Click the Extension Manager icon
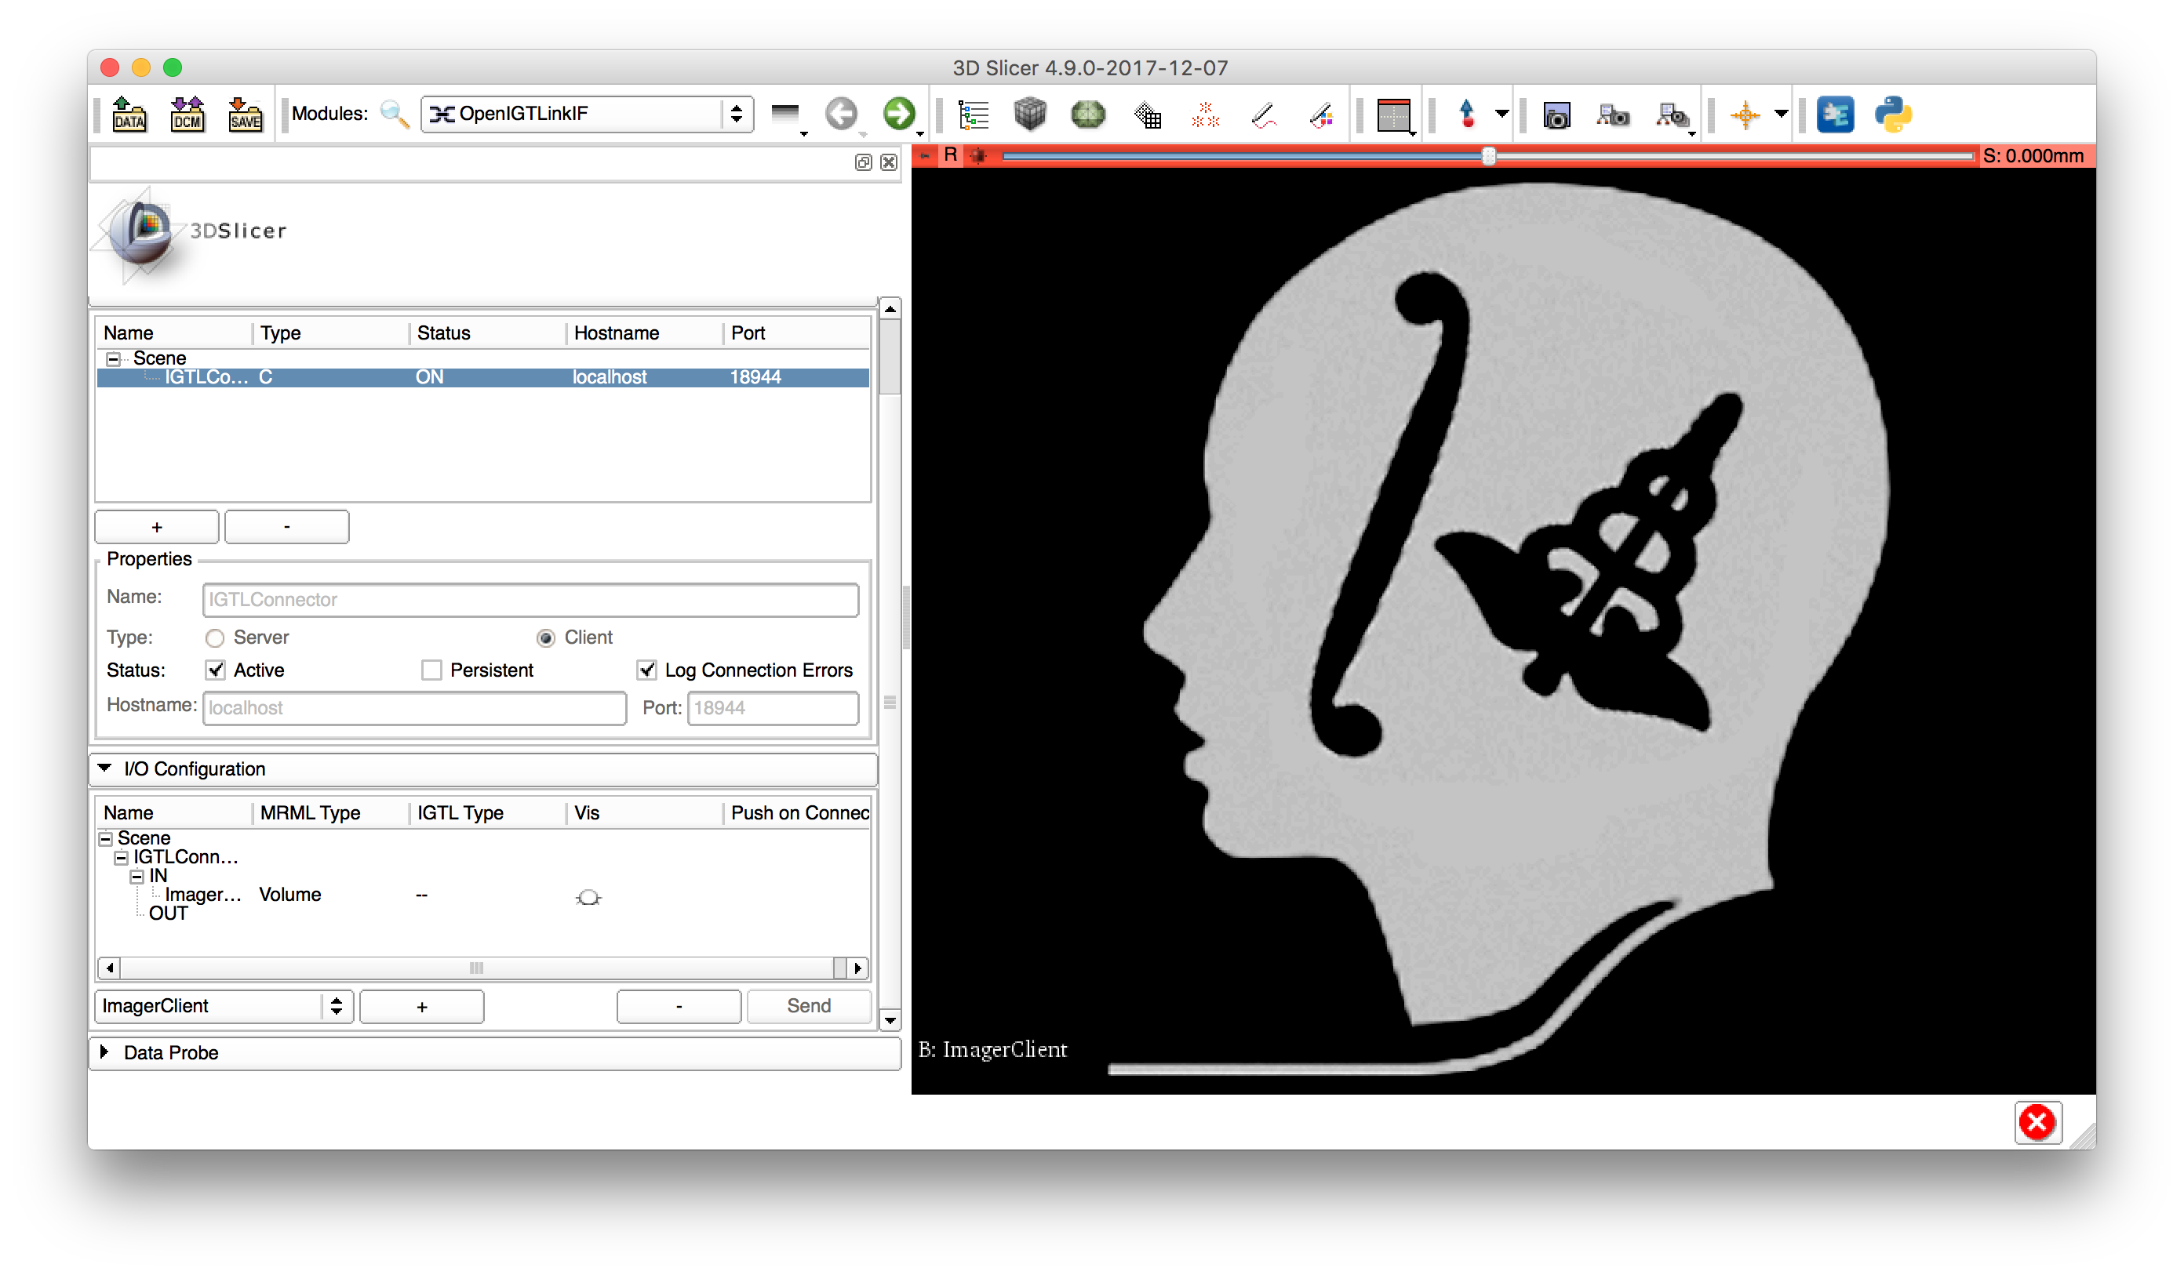The height and width of the screenshot is (1275, 2184). (1835, 114)
